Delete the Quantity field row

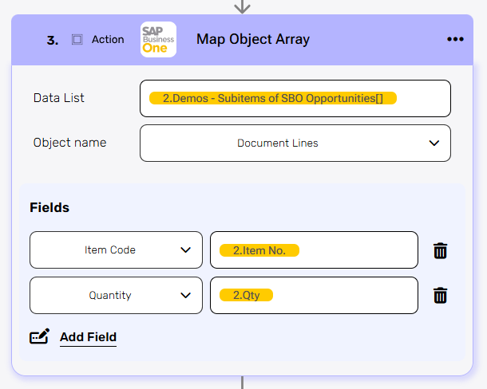[440, 296]
